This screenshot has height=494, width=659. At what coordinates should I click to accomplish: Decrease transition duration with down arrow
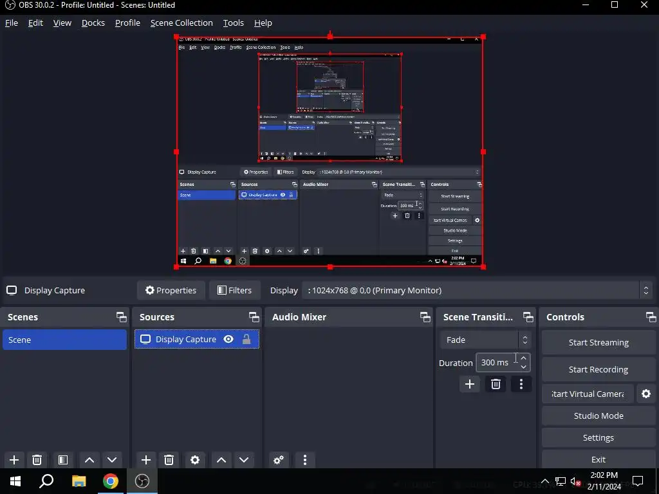click(523, 367)
